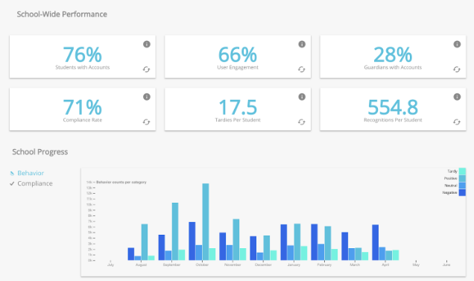Click the November Positive bar
474x281 pixels.
click(236, 239)
